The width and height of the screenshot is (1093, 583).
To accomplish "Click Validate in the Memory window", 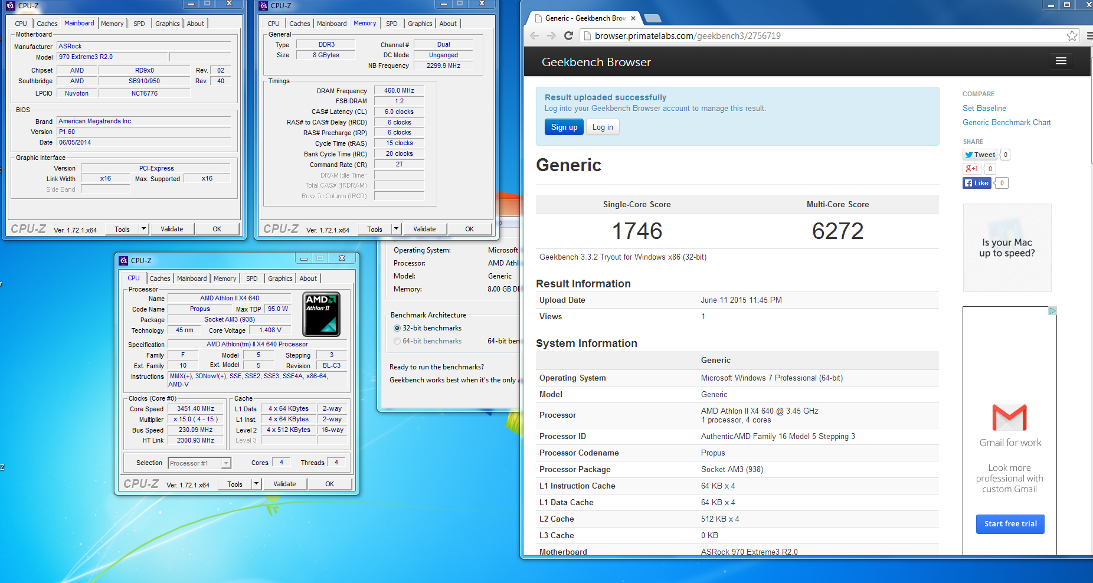I will coord(424,229).
